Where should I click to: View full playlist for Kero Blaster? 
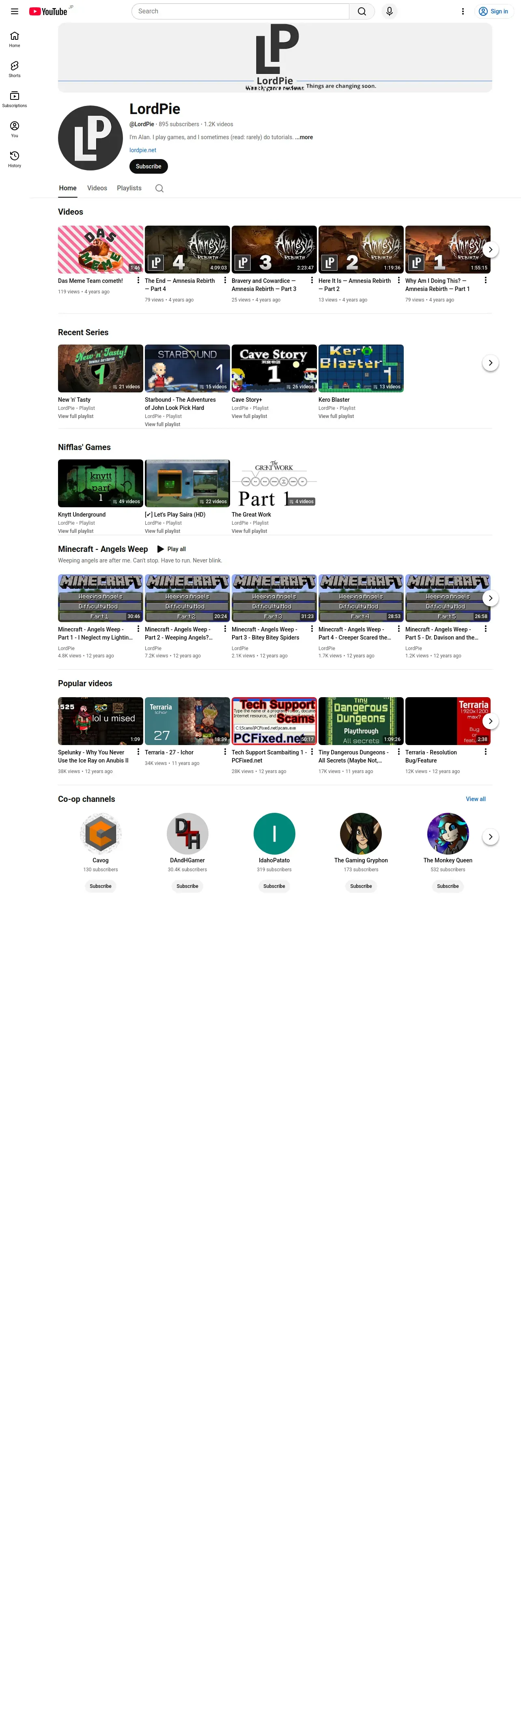(336, 416)
